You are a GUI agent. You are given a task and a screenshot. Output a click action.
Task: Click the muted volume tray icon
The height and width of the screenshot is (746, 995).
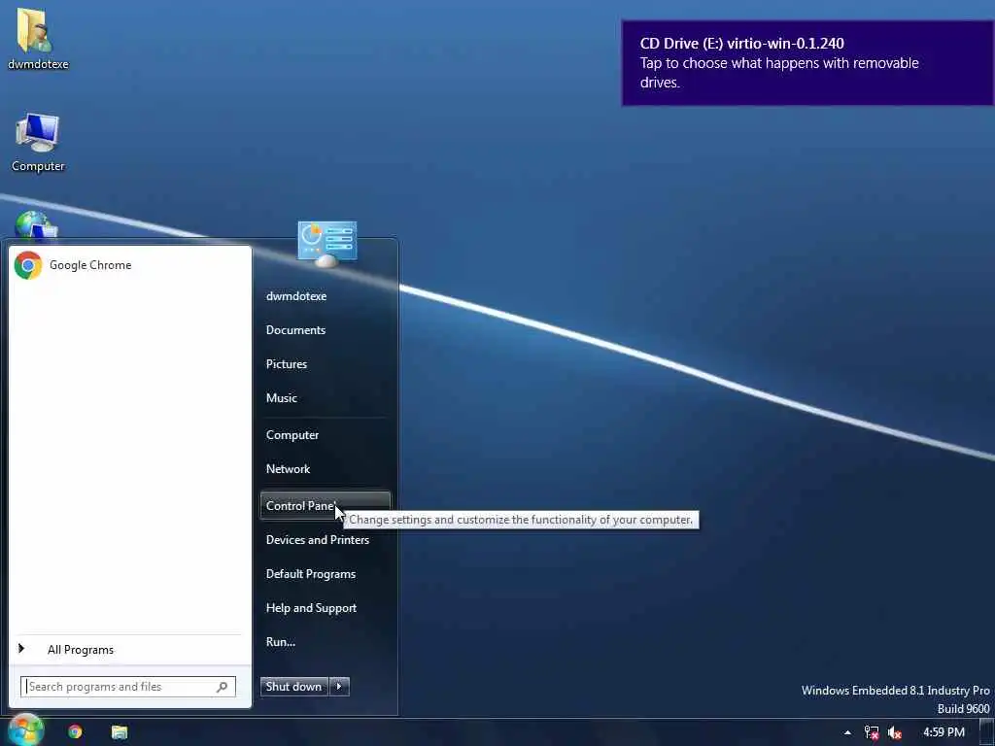click(895, 732)
